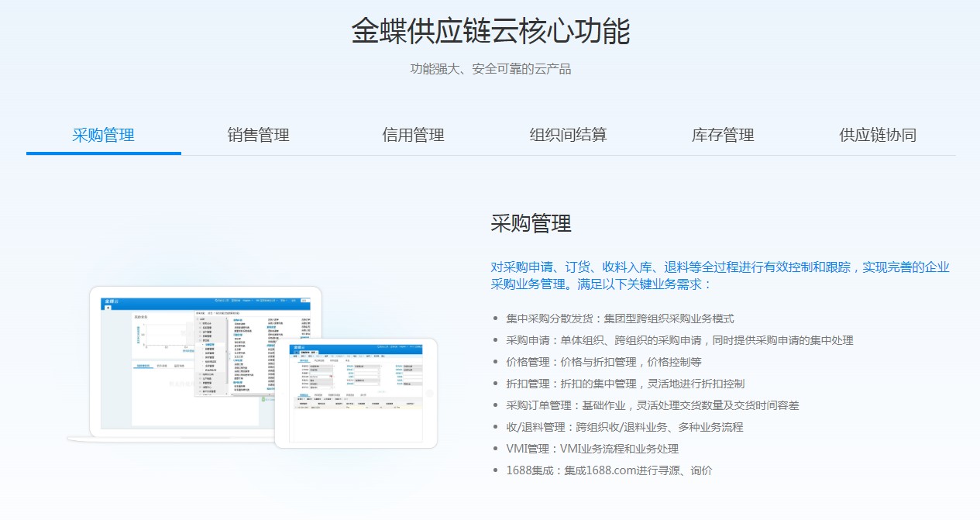The height and width of the screenshot is (520, 980).
Task: Pick the 收/退料管理 bullet item
Action: click(x=624, y=427)
